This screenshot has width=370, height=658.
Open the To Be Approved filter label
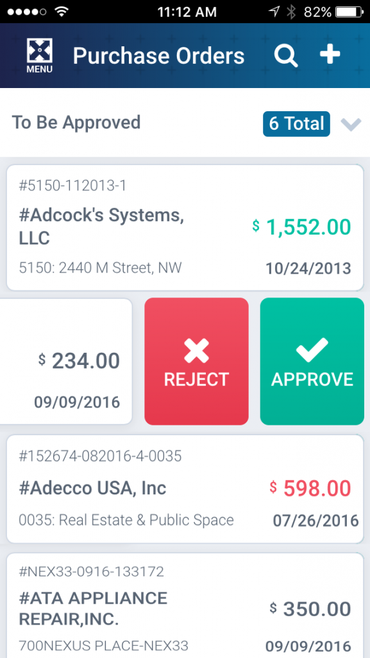76,123
